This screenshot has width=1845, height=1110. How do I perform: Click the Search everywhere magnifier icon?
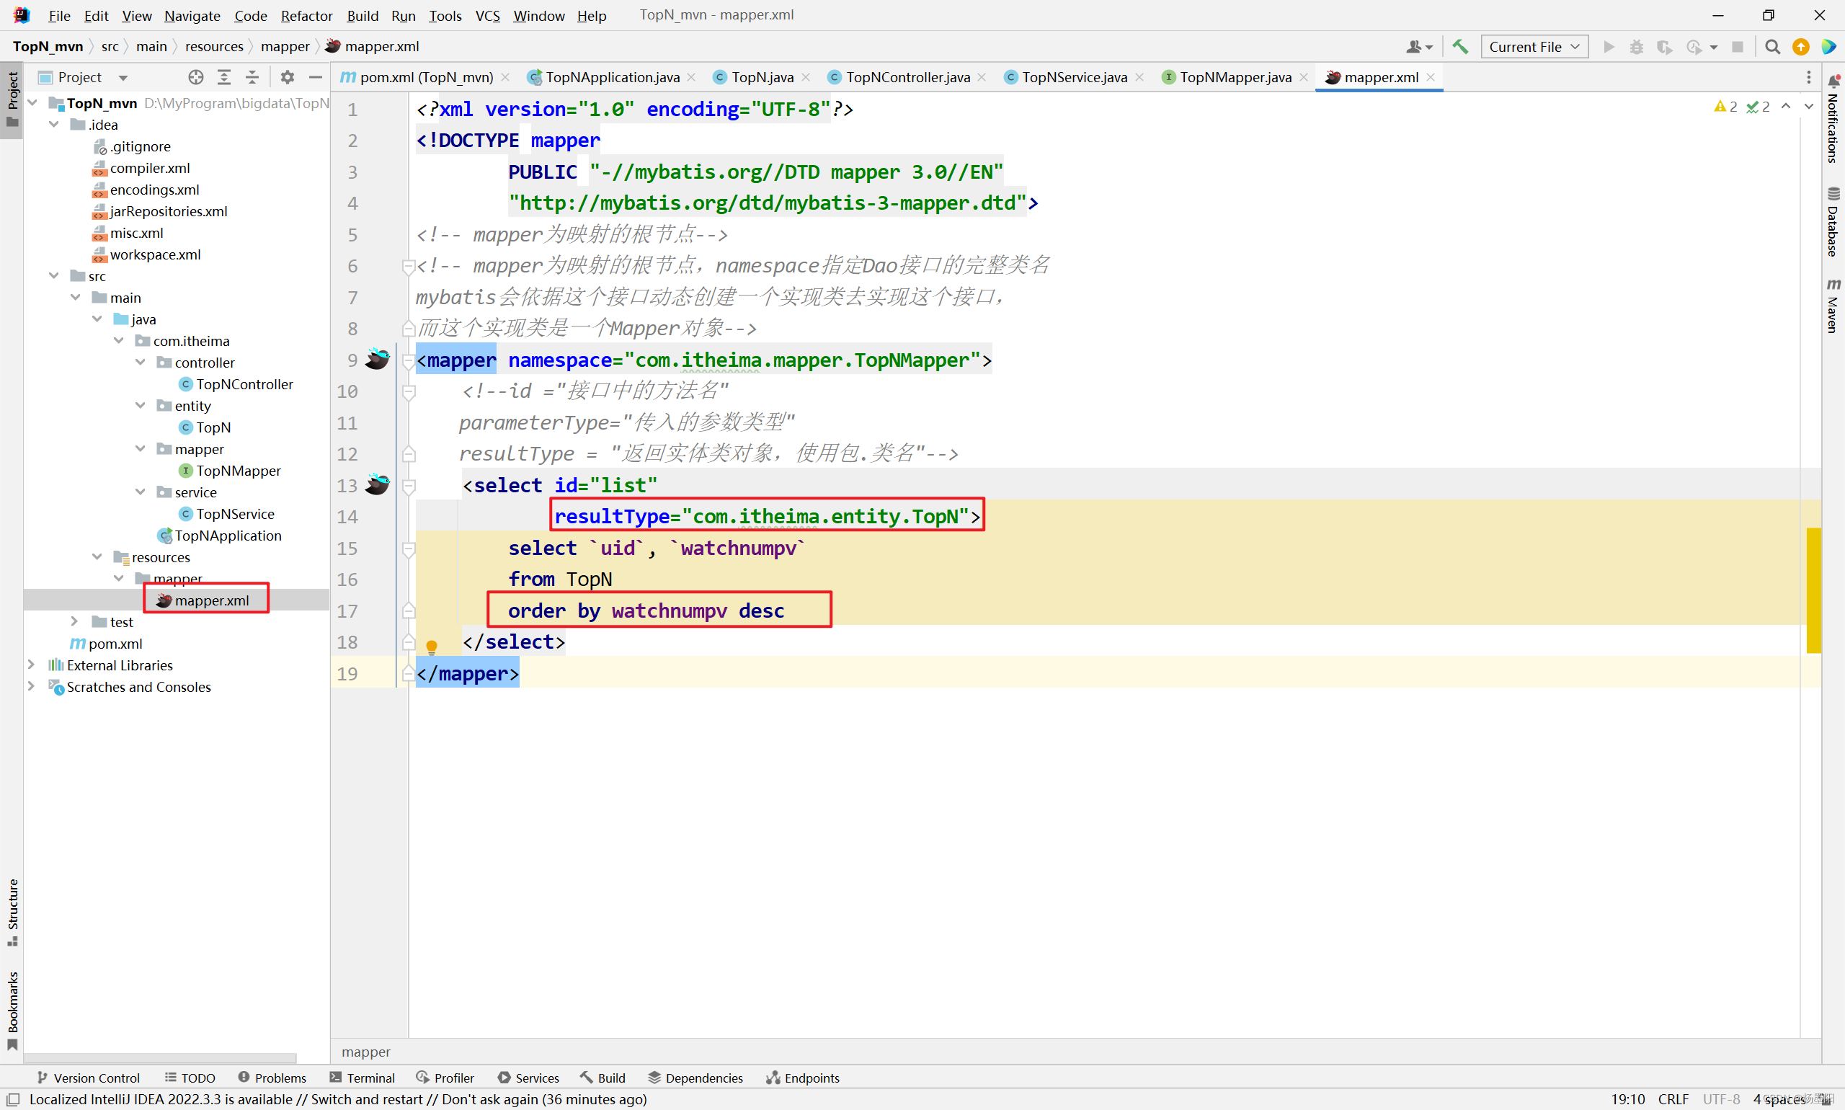pos(1775,46)
